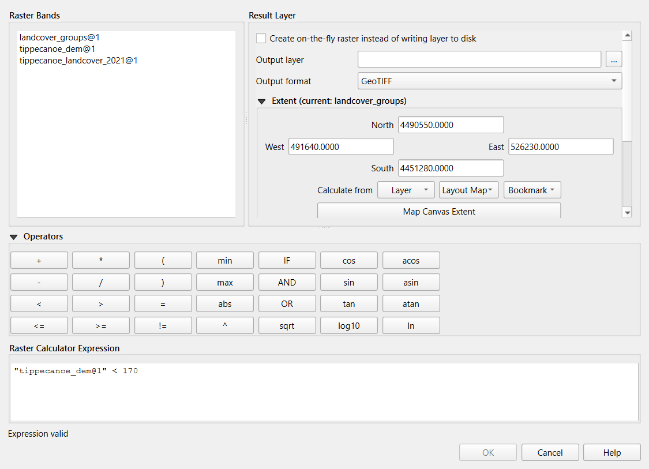Insert the log10 function

[x=349, y=326]
